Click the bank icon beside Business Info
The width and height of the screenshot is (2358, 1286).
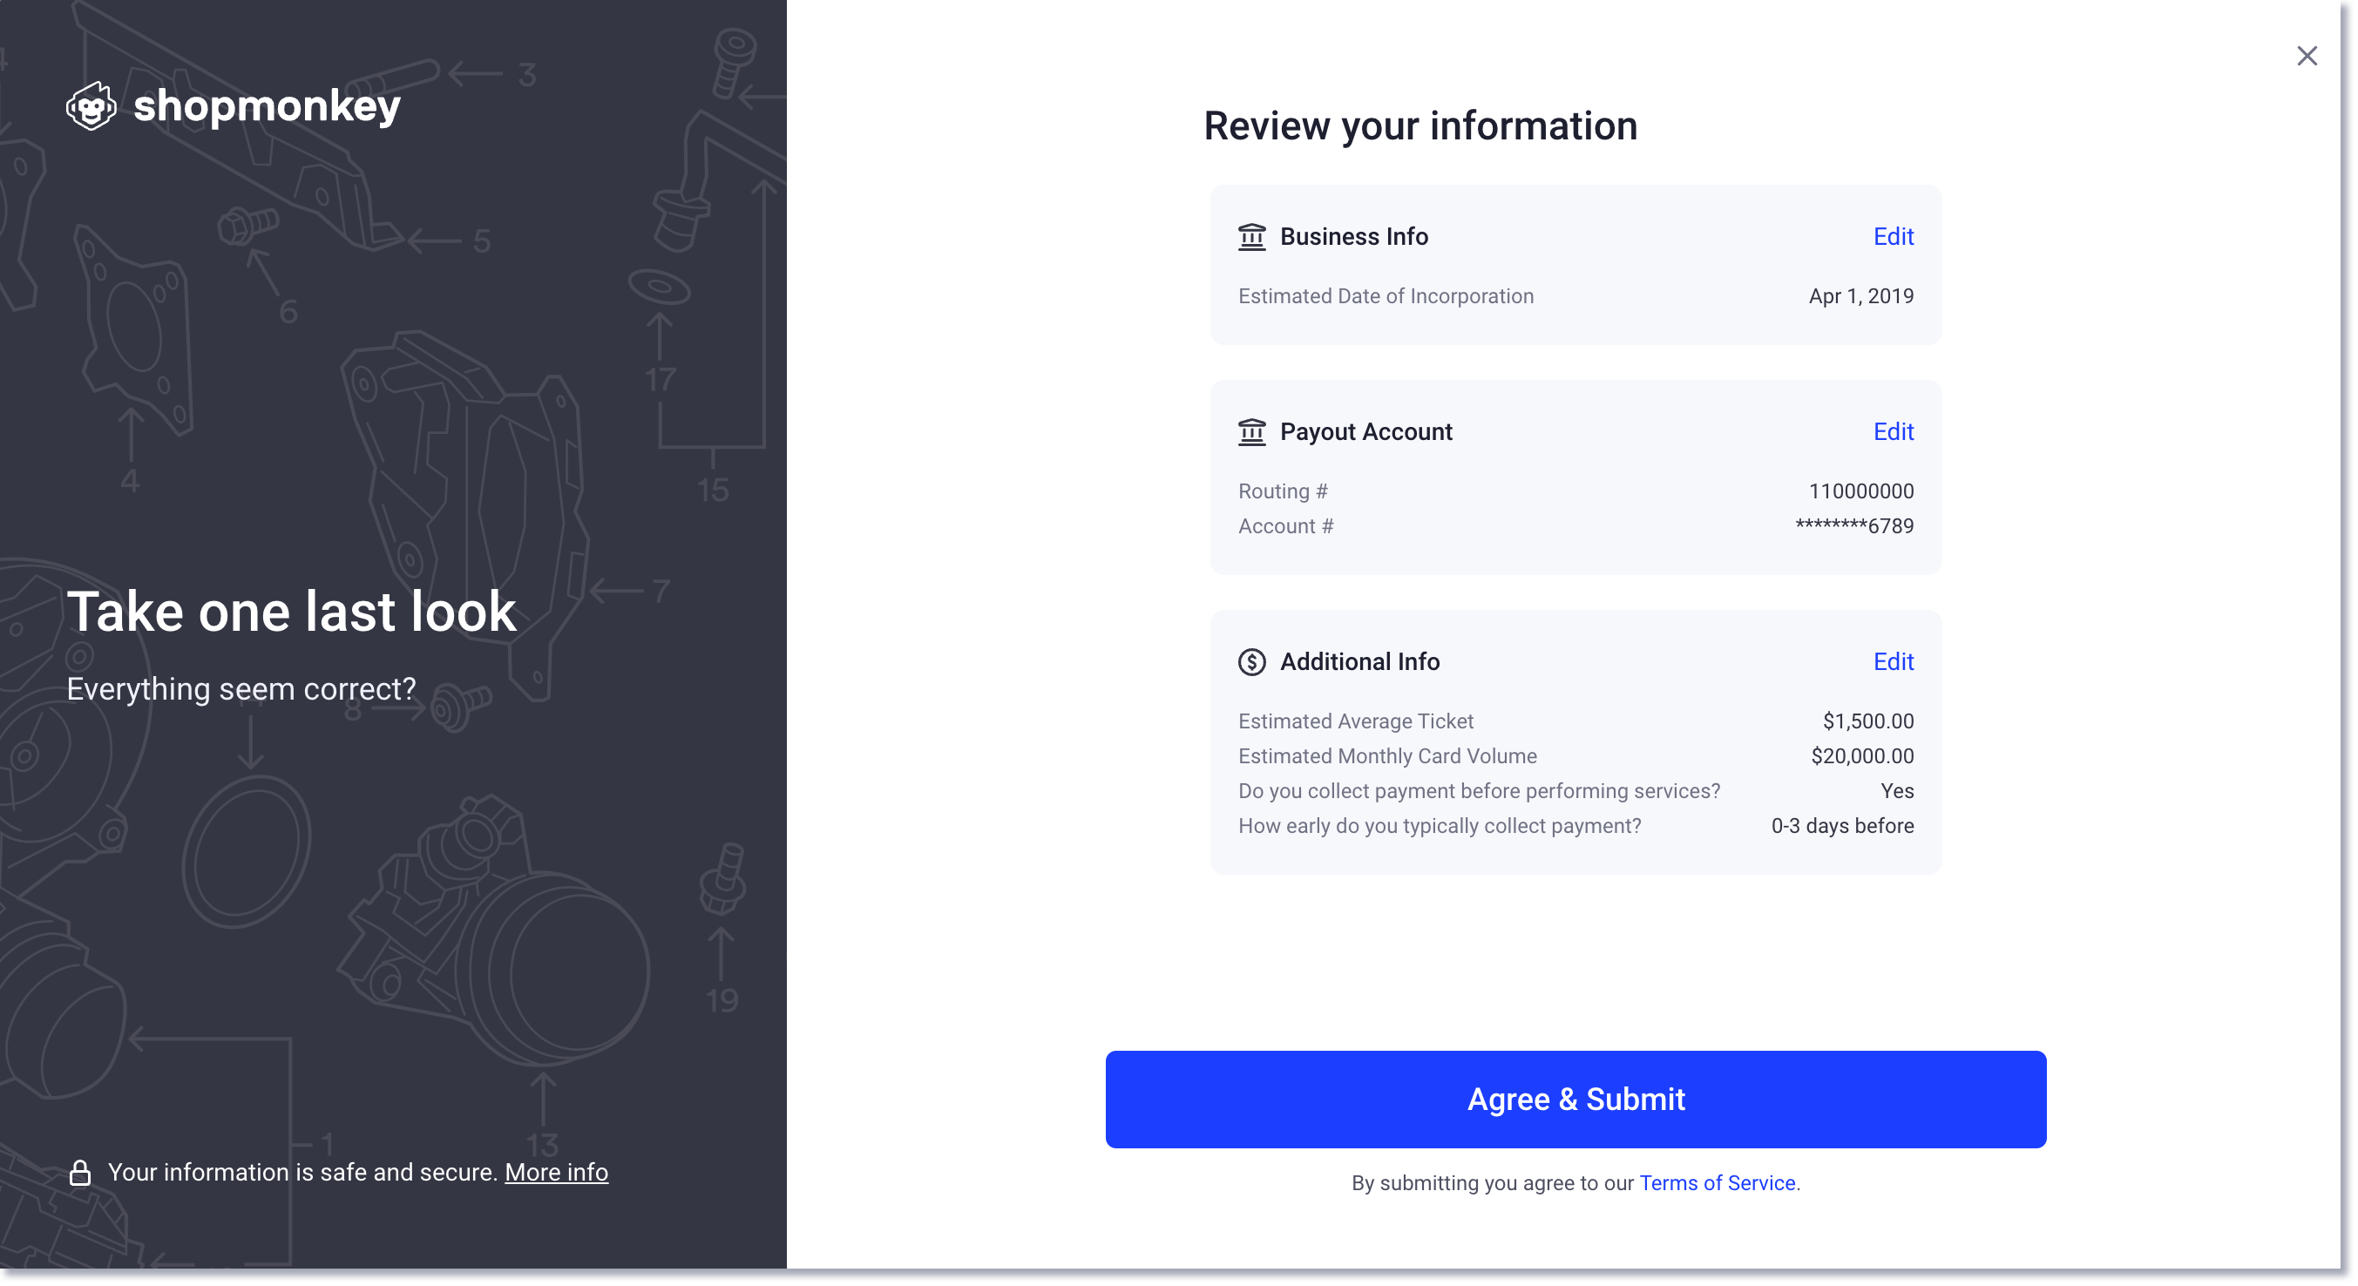[1251, 237]
